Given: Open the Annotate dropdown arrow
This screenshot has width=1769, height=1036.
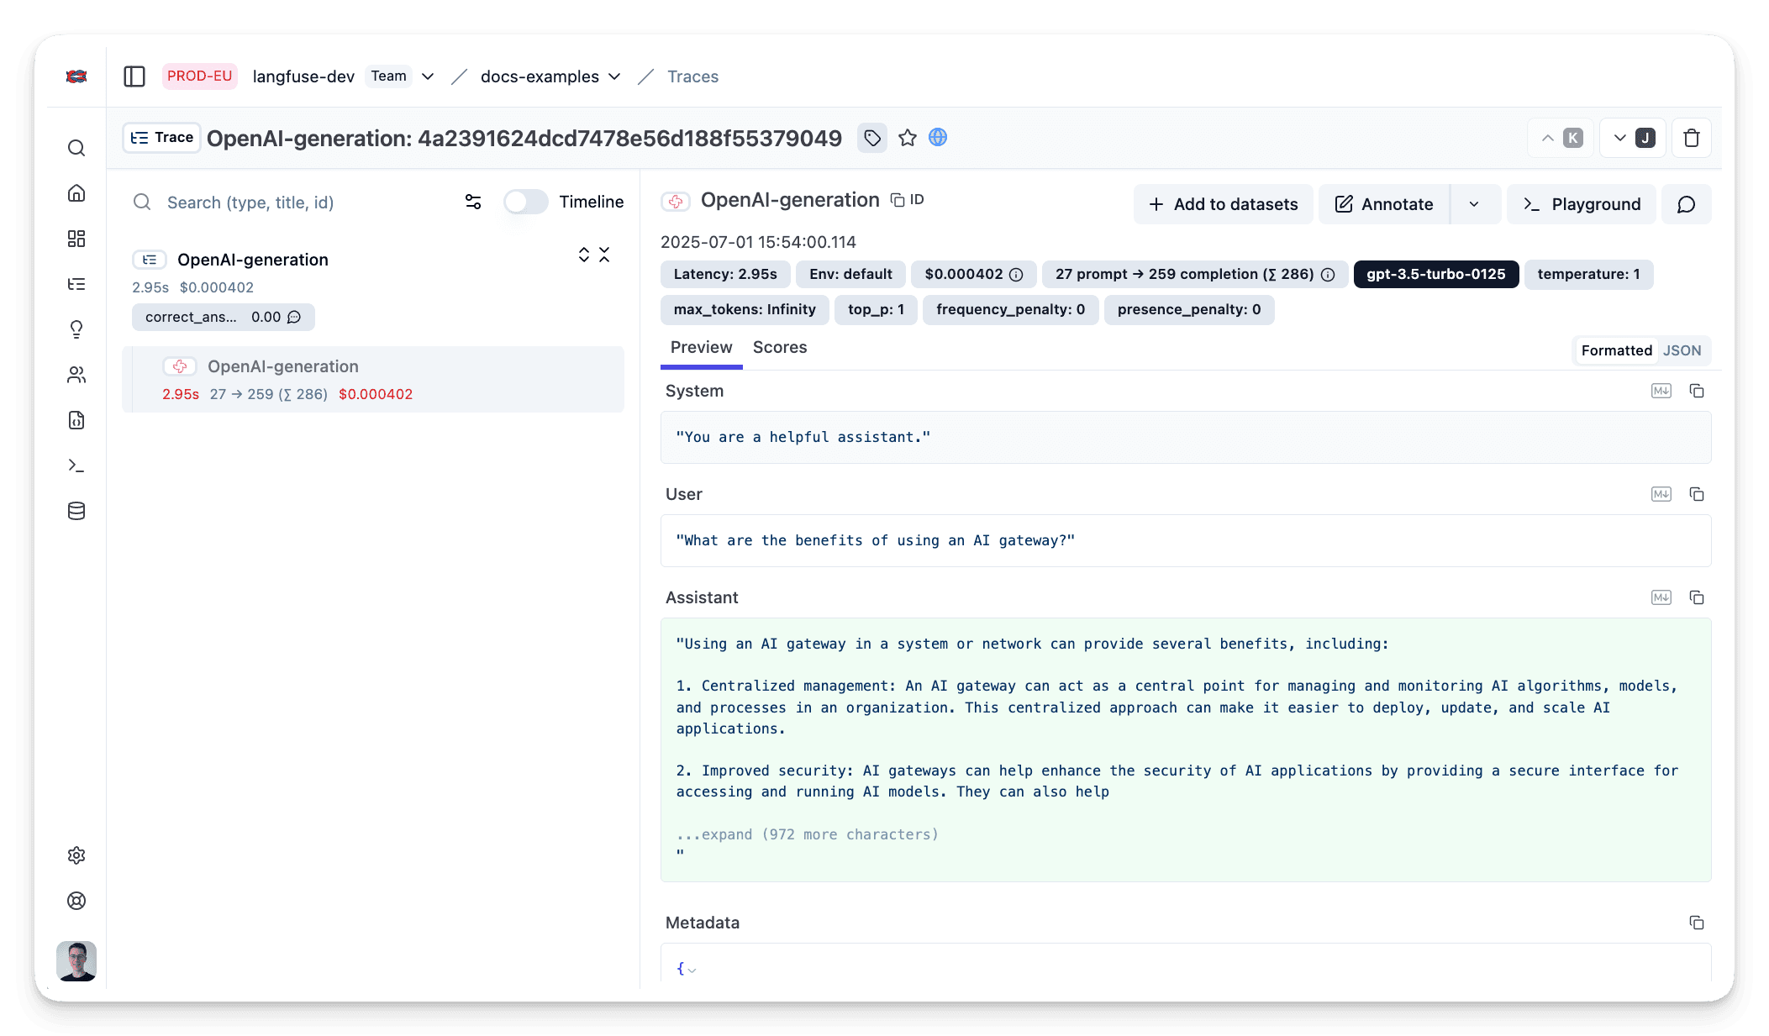Looking at the screenshot, I should [x=1474, y=204].
